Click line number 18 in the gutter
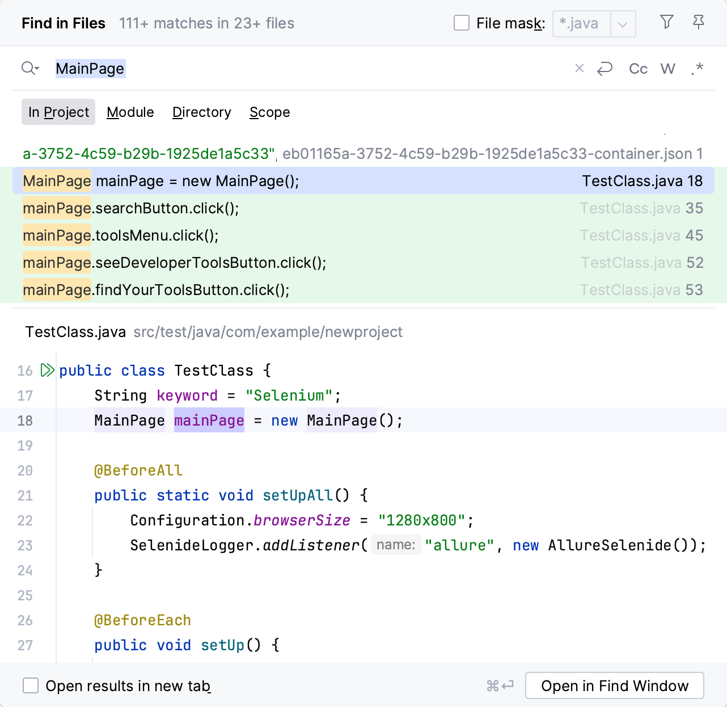The height and width of the screenshot is (707, 727). 25,420
